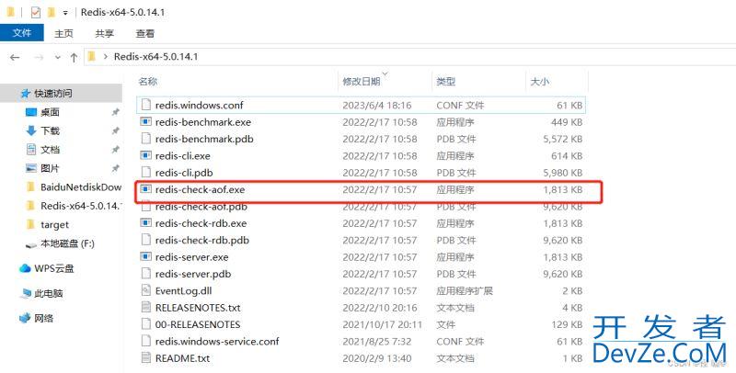Click the 129 KB size cell
Screen dimensions: 736x373
coord(567,324)
